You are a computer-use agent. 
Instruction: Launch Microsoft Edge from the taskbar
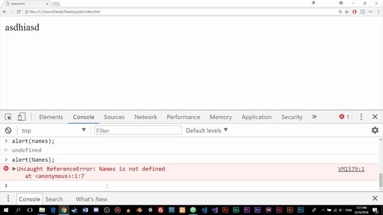pyautogui.click(x=53, y=210)
